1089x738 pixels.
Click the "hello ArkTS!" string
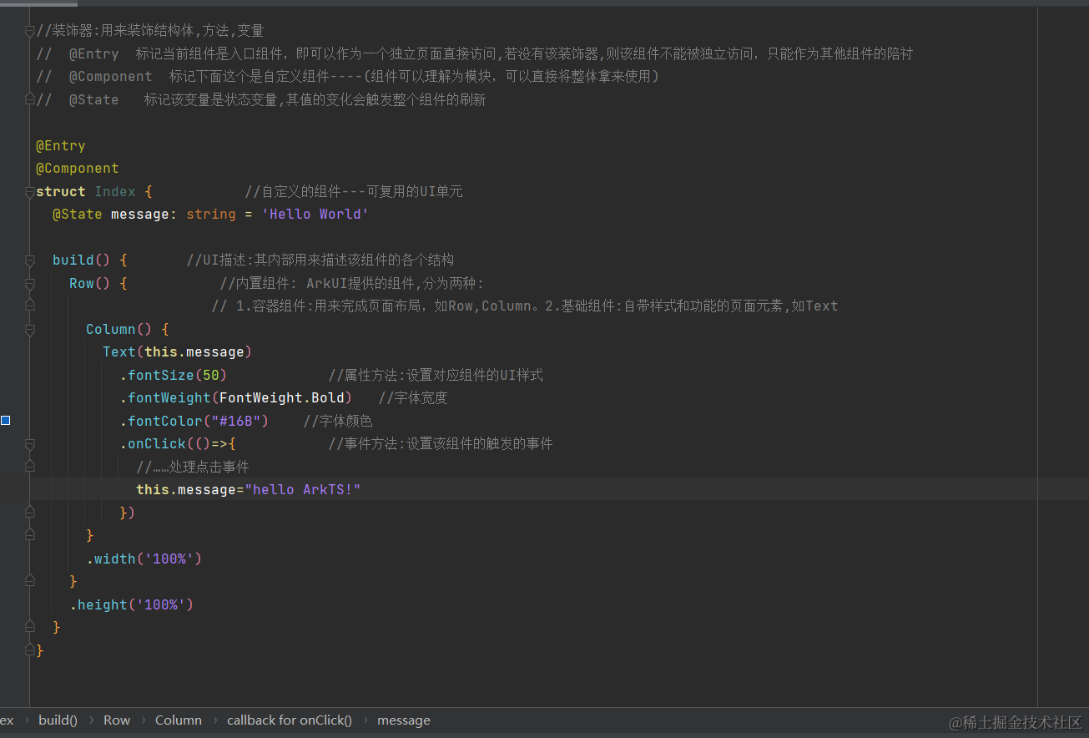pyautogui.click(x=302, y=489)
